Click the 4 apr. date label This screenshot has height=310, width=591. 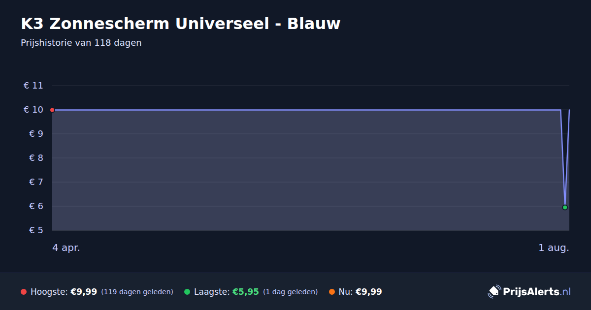click(66, 248)
